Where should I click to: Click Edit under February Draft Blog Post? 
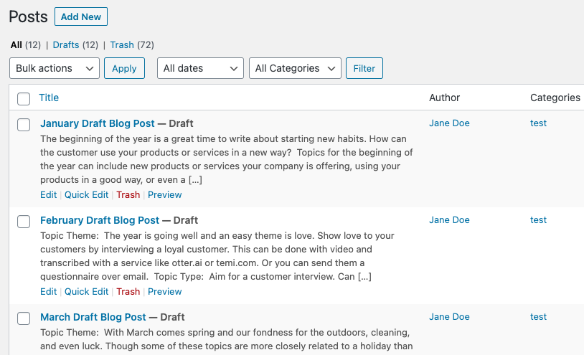coord(48,291)
